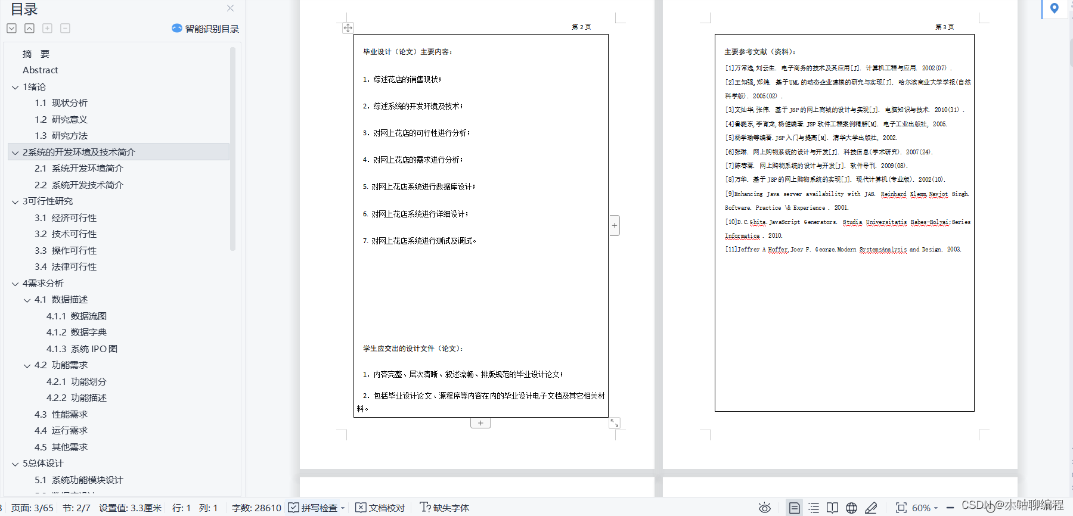This screenshot has height=516, width=1073.
Task: Open 4.1.2 数据字典 heading
Action: point(76,332)
